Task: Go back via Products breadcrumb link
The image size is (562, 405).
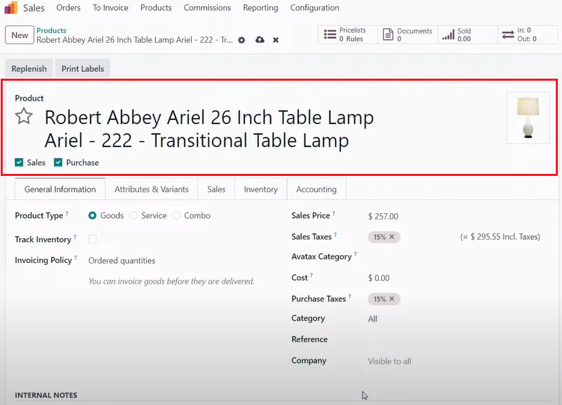Action: point(51,30)
